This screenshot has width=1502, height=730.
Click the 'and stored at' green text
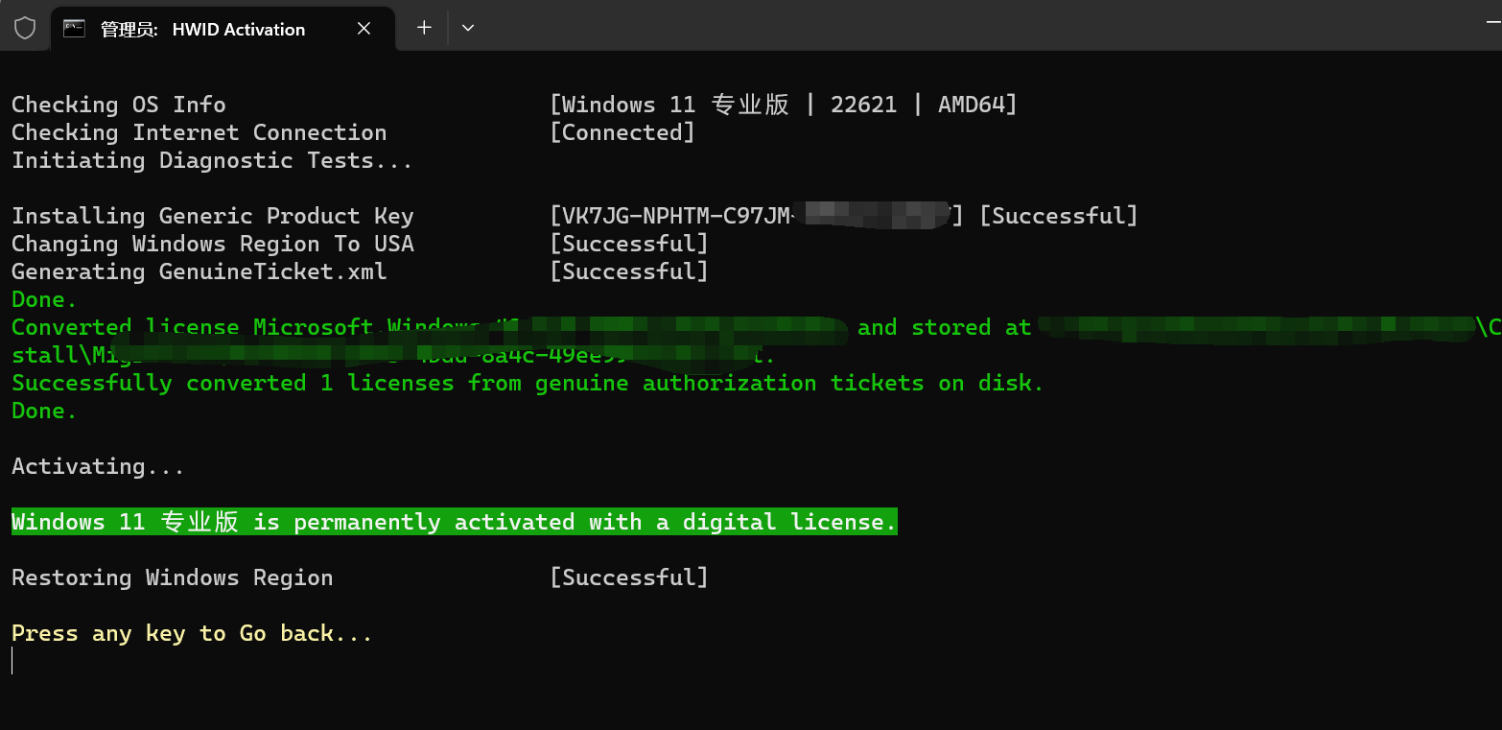click(944, 327)
